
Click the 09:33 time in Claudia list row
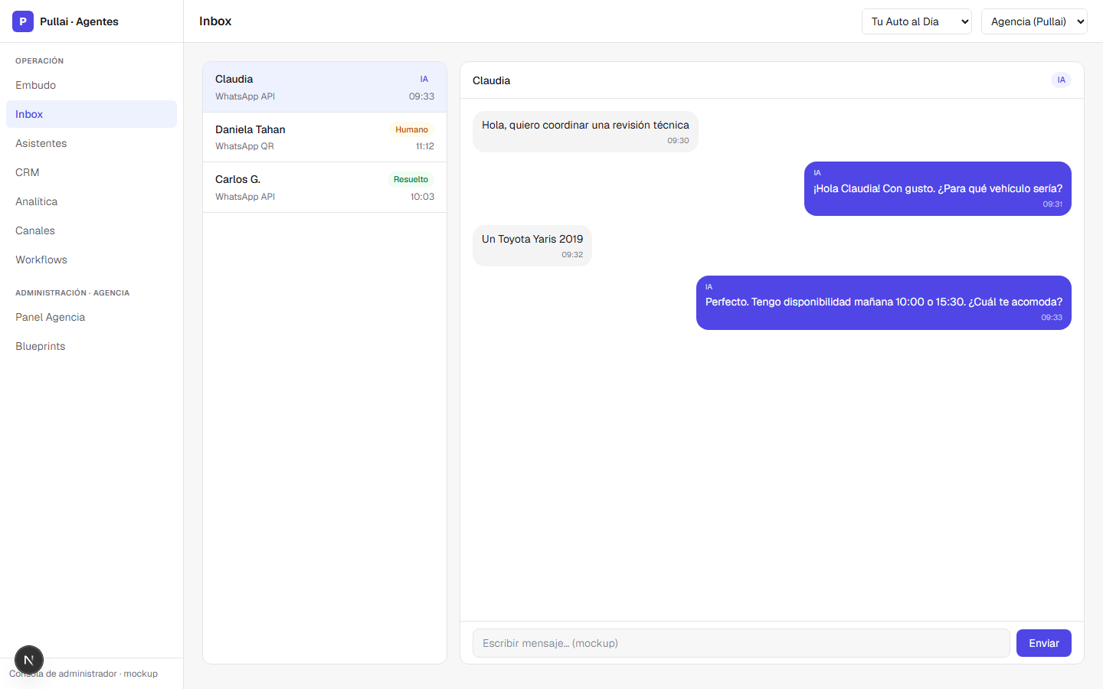421,96
